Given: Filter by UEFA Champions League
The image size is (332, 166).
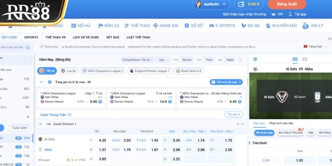Looking at the screenshot, I should coord(103,71).
